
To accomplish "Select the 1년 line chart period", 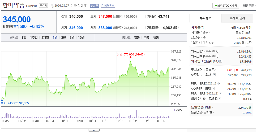I will pos(55,38).
